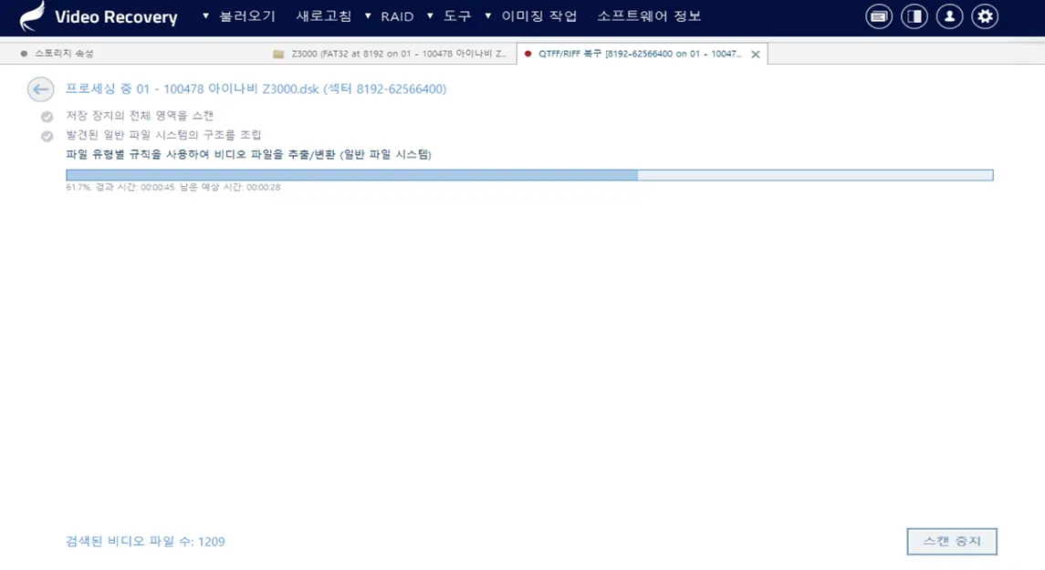
Task: Close the QTFF/RIFF 복구 tab
Action: click(755, 55)
